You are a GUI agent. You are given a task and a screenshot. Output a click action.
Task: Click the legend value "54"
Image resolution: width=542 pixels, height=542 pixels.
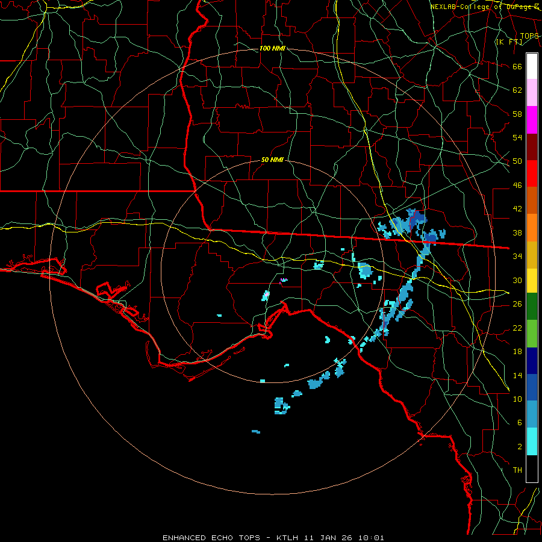pos(517,137)
